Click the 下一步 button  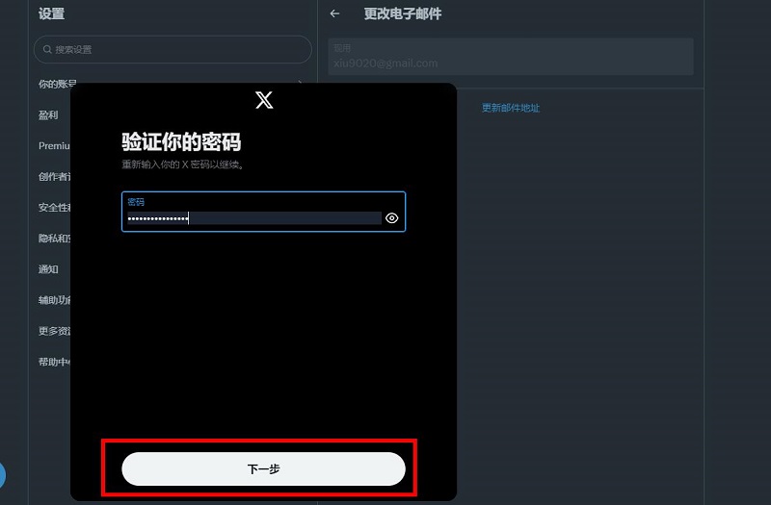coord(263,469)
